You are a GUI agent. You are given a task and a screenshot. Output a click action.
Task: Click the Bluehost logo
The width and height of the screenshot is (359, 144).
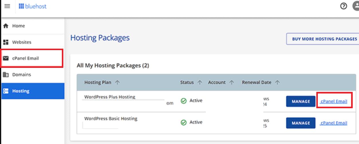[x=32, y=6]
